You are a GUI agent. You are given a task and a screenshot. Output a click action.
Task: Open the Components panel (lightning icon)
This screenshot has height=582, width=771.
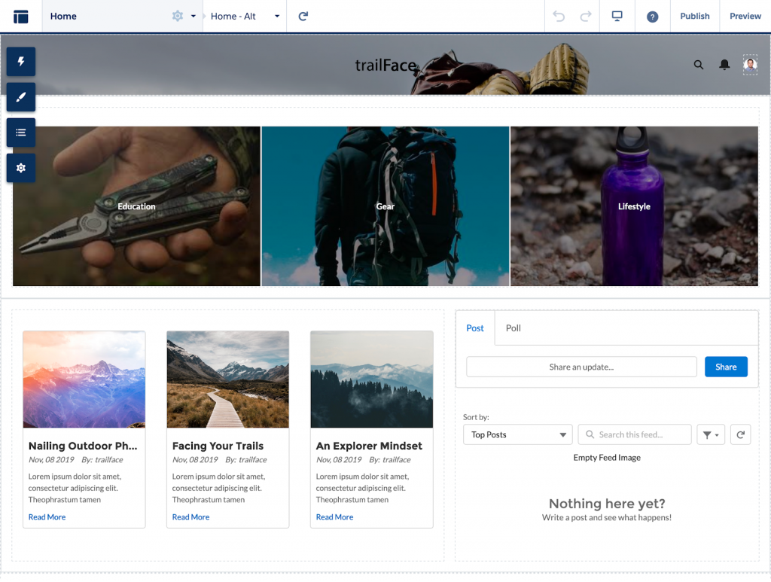tap(20, 61)
